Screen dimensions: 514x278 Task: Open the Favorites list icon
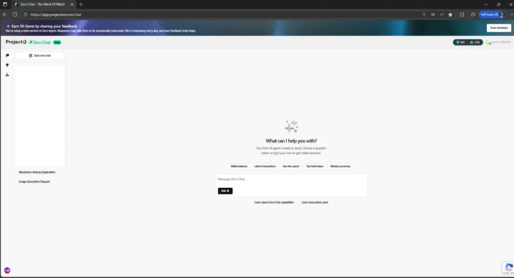[473, 14]
